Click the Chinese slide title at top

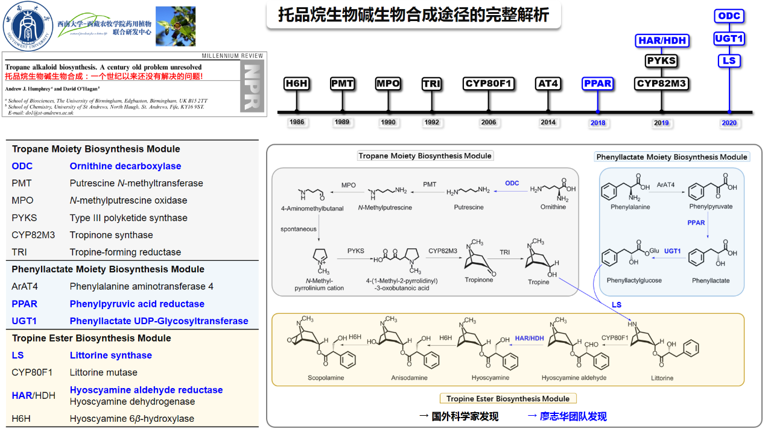pos(413,15)
